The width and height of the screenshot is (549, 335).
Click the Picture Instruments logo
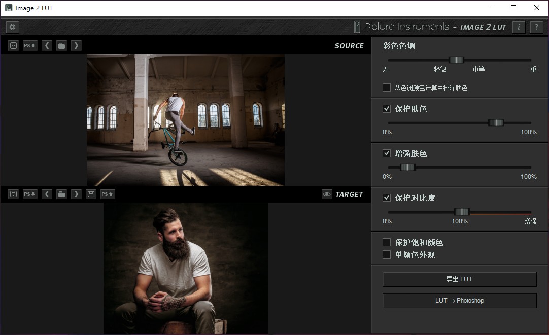pos(401,27)
